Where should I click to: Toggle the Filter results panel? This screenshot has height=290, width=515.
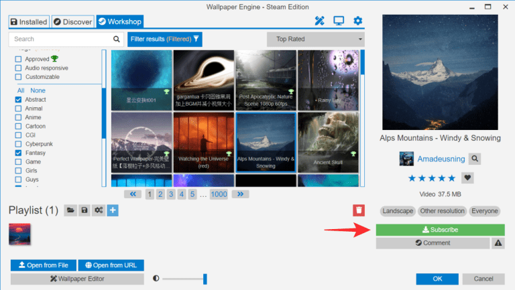164,39
